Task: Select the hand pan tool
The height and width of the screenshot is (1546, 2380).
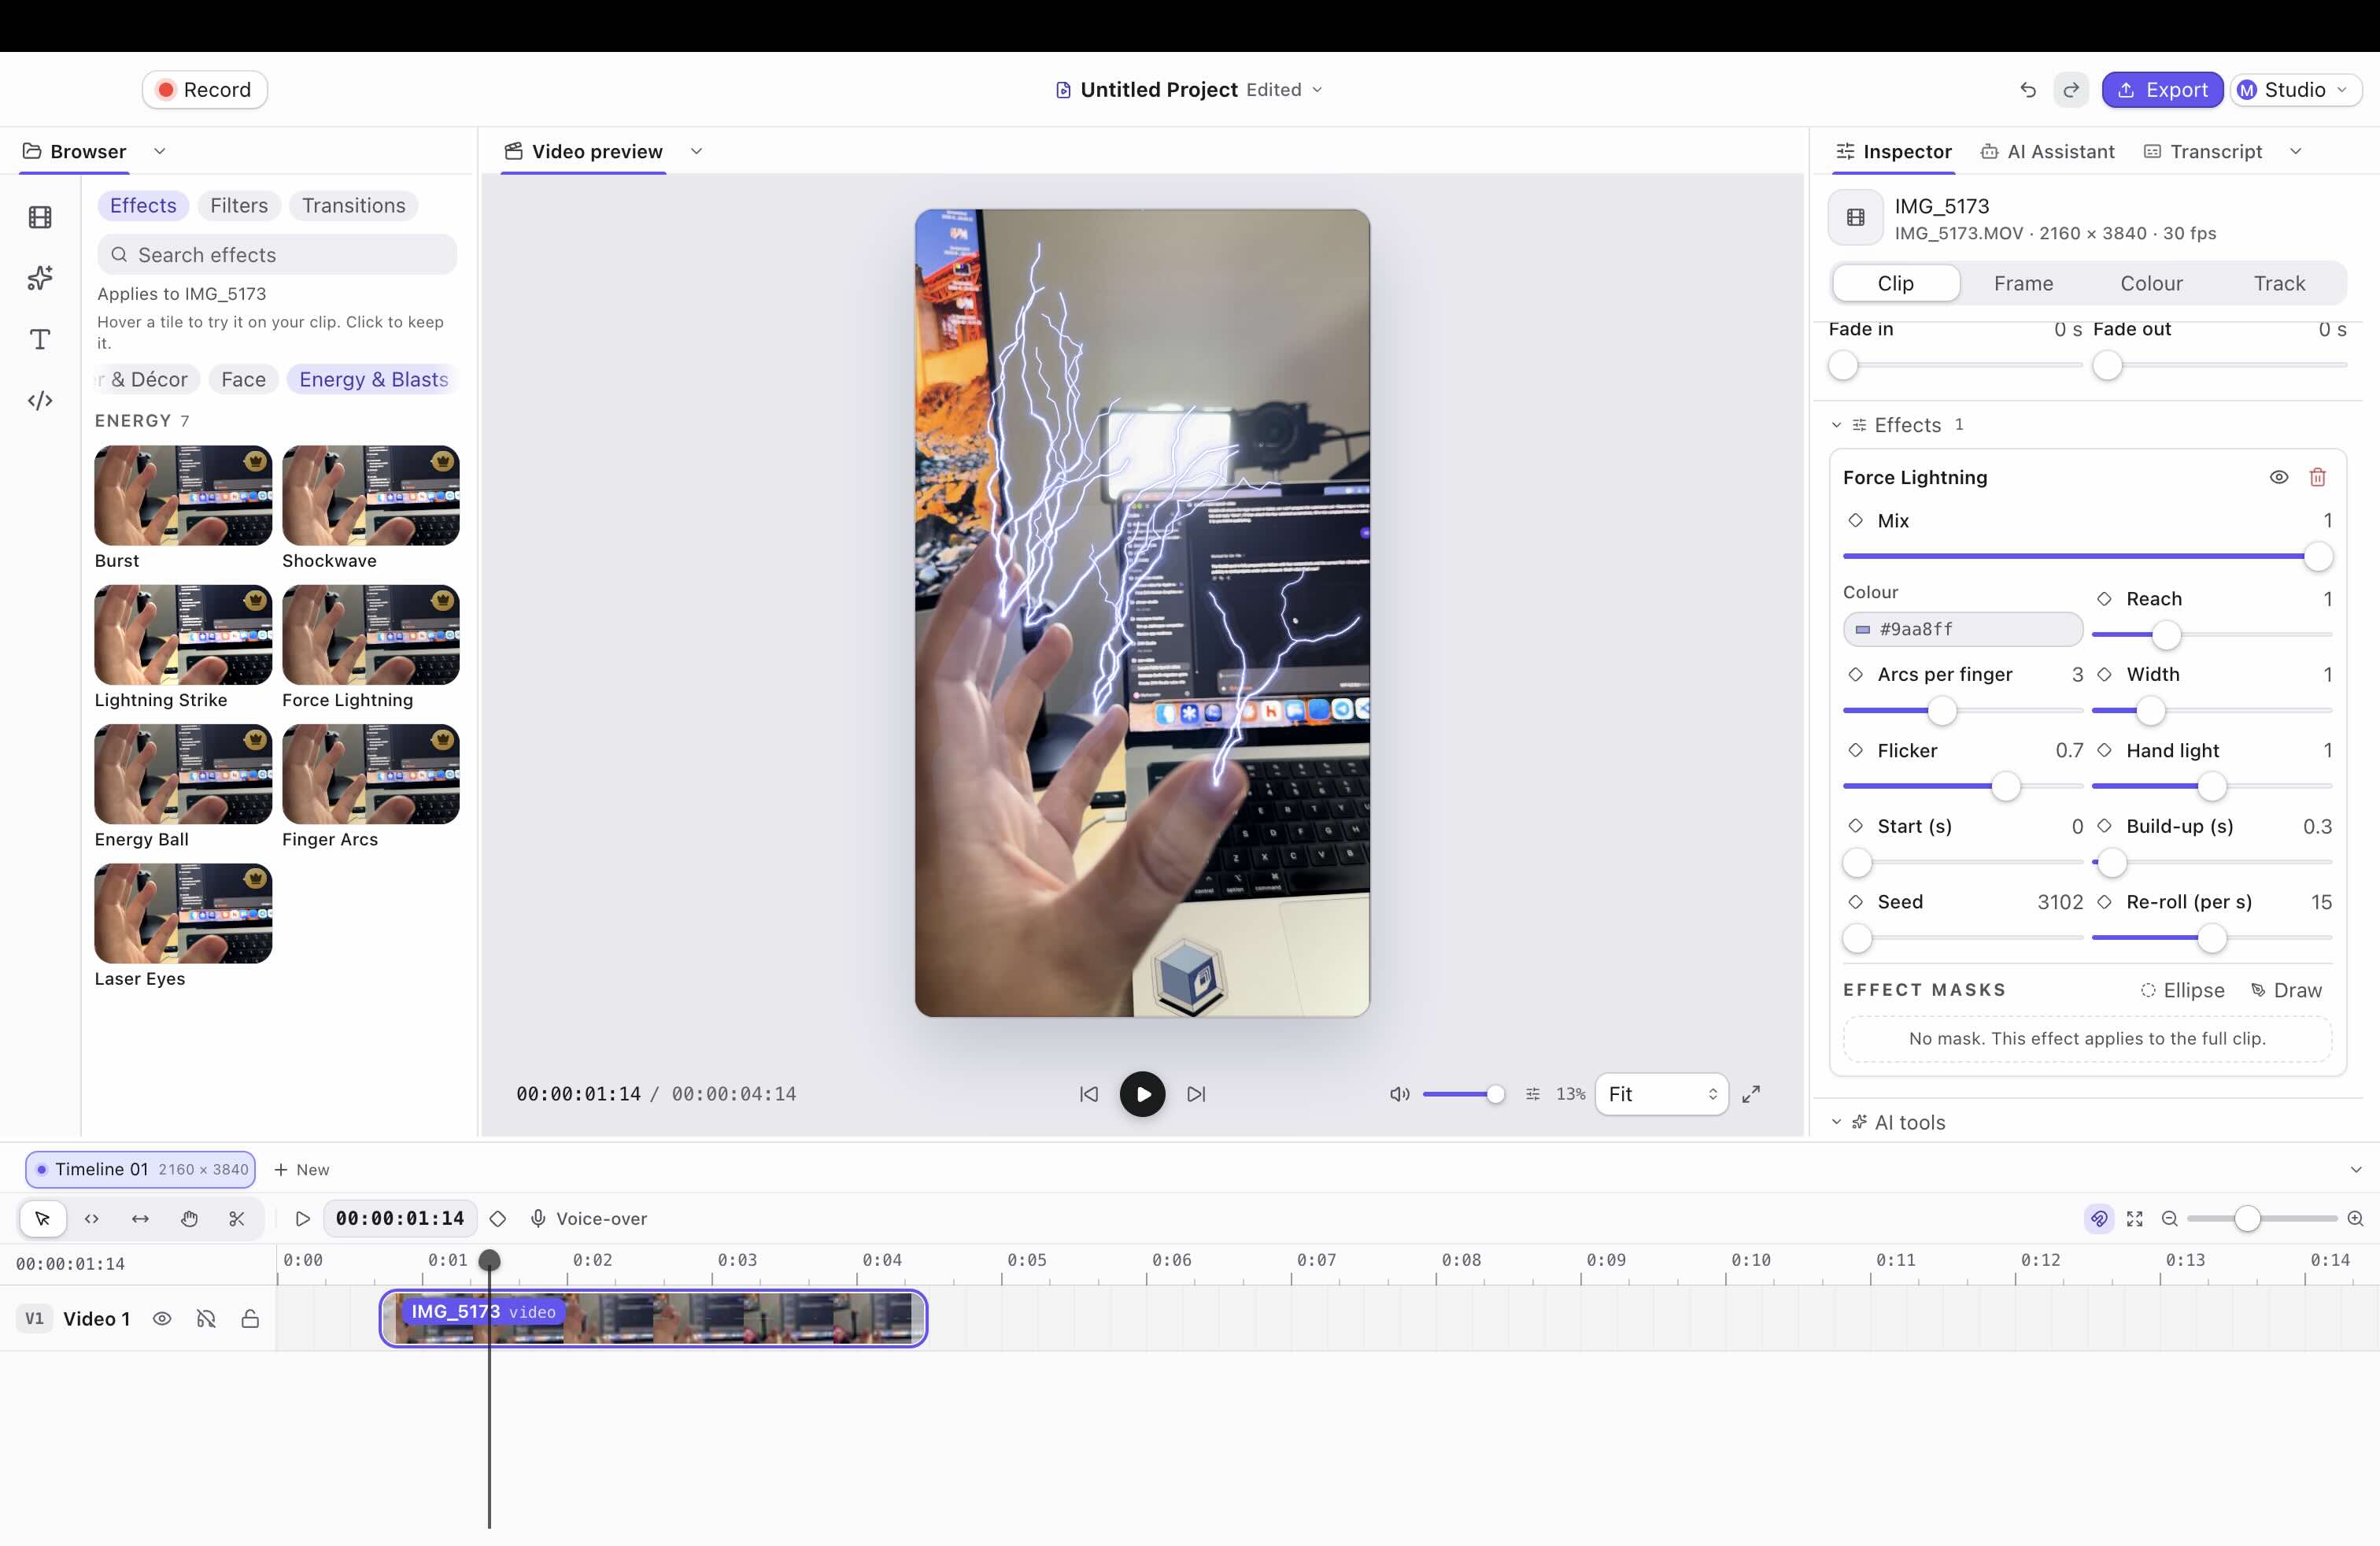Action: (189, 1218)
